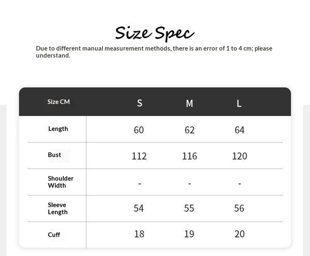Screen dimensions: 310x256
Task: Click the Bust row label
Action: pyautogui.click(x=55, y=155)
